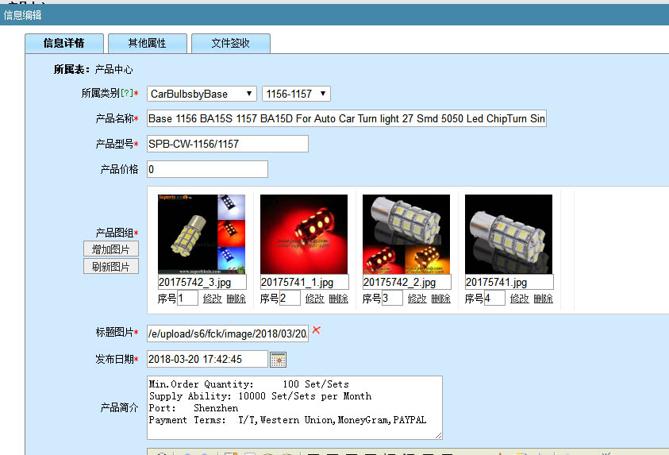Image resolution: width=669 pixels, height=455 pixels.
Task: Edit the 20175741.jpg filename field
Action: (509, 282)
